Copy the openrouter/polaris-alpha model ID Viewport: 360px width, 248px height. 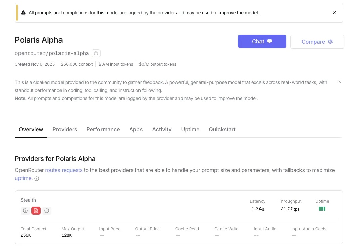point(96,53)
